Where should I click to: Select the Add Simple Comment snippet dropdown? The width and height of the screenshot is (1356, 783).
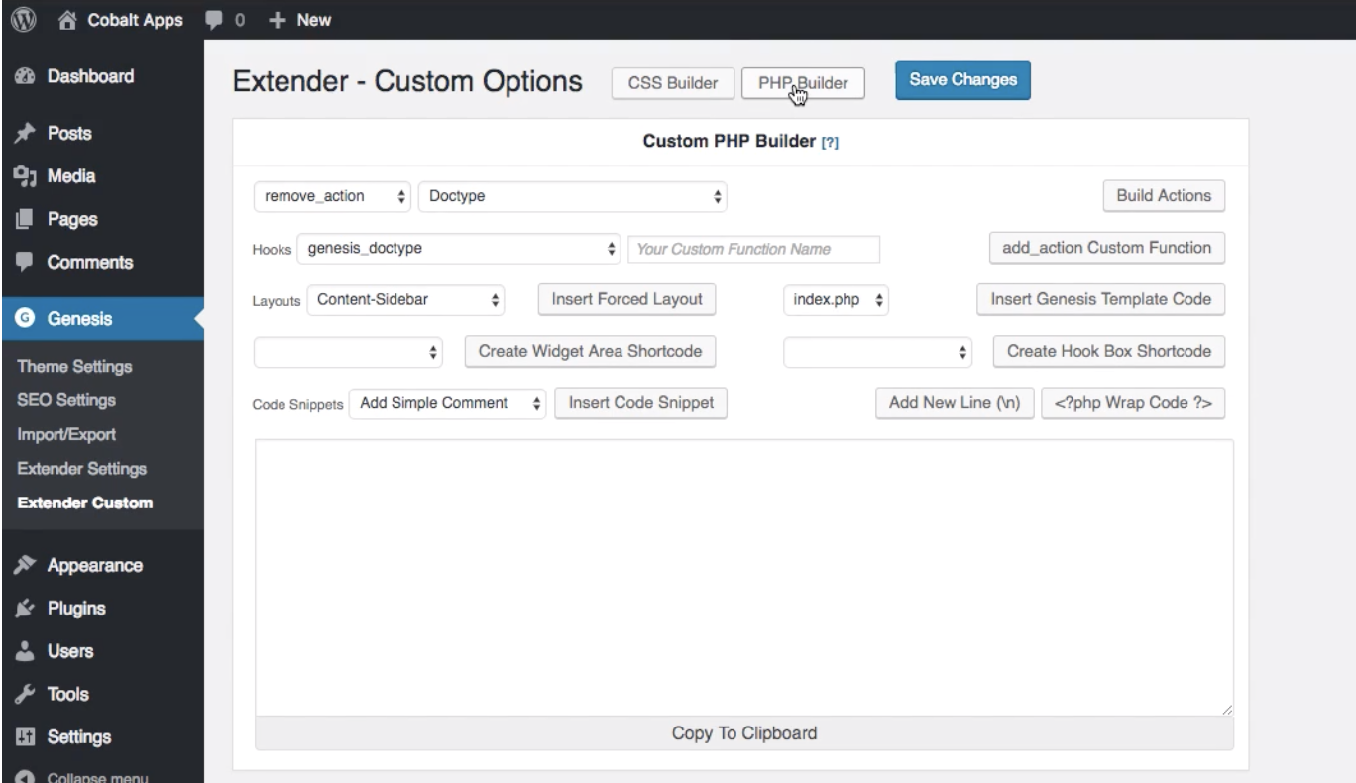click(447, 403)
